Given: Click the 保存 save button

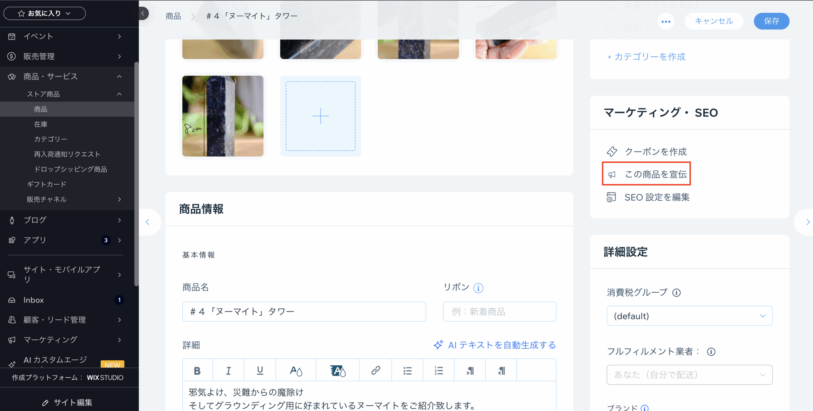Looking at the screenshot, I should 771,21.
